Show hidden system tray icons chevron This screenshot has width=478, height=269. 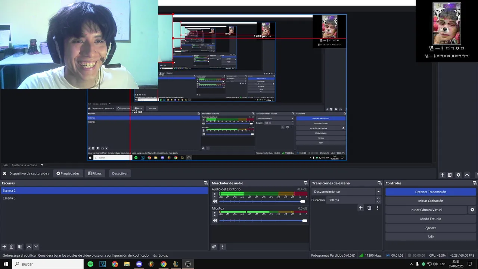click(x=412, y=264)
